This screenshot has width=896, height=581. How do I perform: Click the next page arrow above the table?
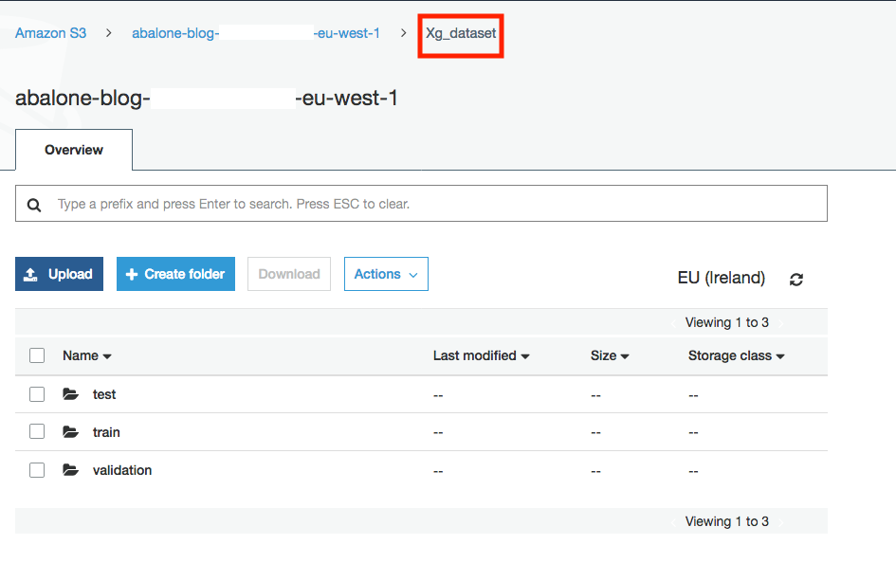coord(780,323)
